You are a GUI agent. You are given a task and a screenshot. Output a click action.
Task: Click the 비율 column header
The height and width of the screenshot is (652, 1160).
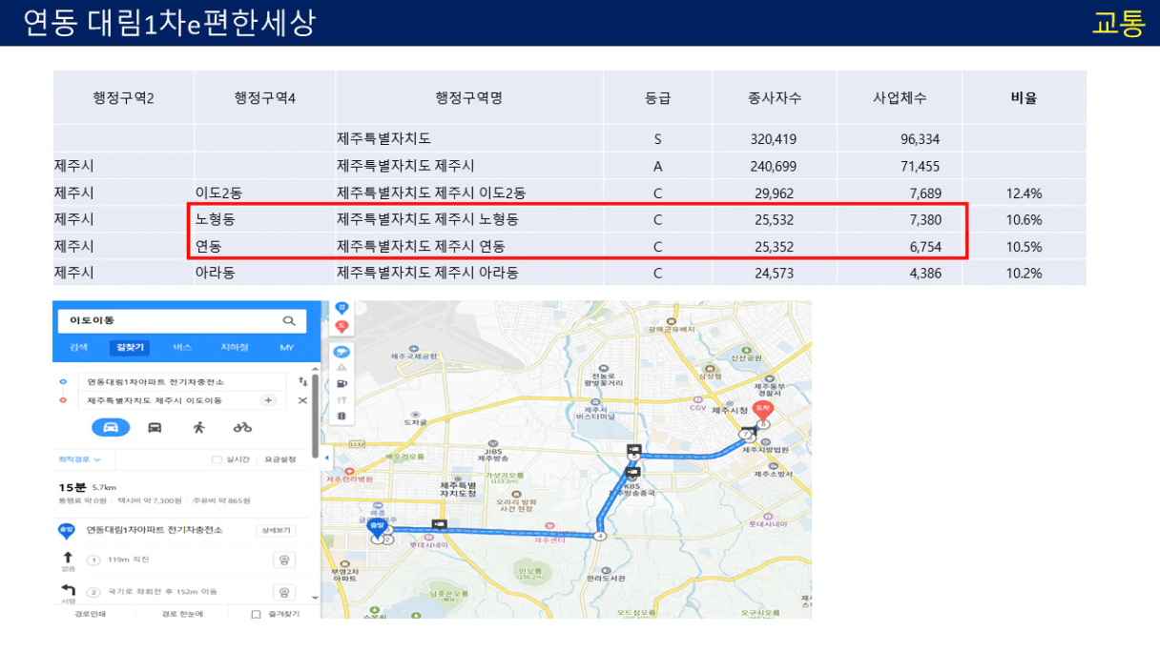(x=1024, y=97)
